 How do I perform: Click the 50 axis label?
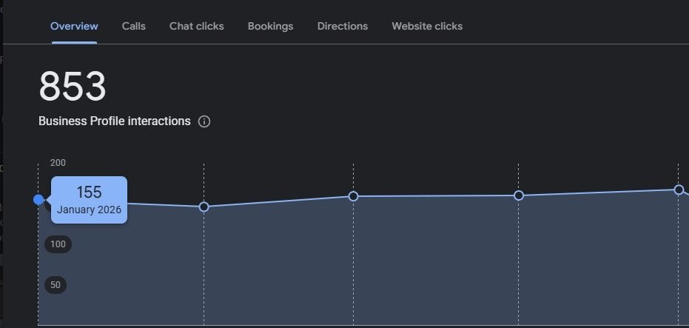(x=56, y=285)
